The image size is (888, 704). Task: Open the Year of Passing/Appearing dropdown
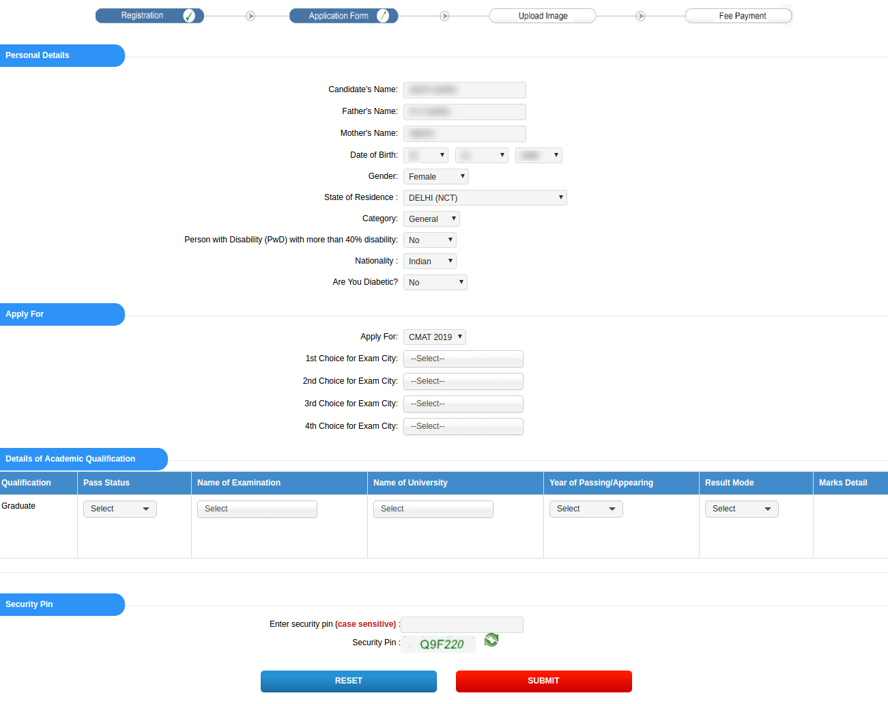(x=586, y=509)
